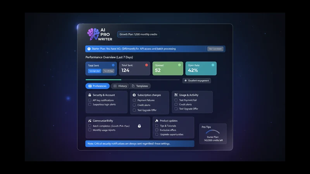310x174 pixels.
Task: Click the blue status dot on first Total Sent card
Action: [x=113, y=65]
